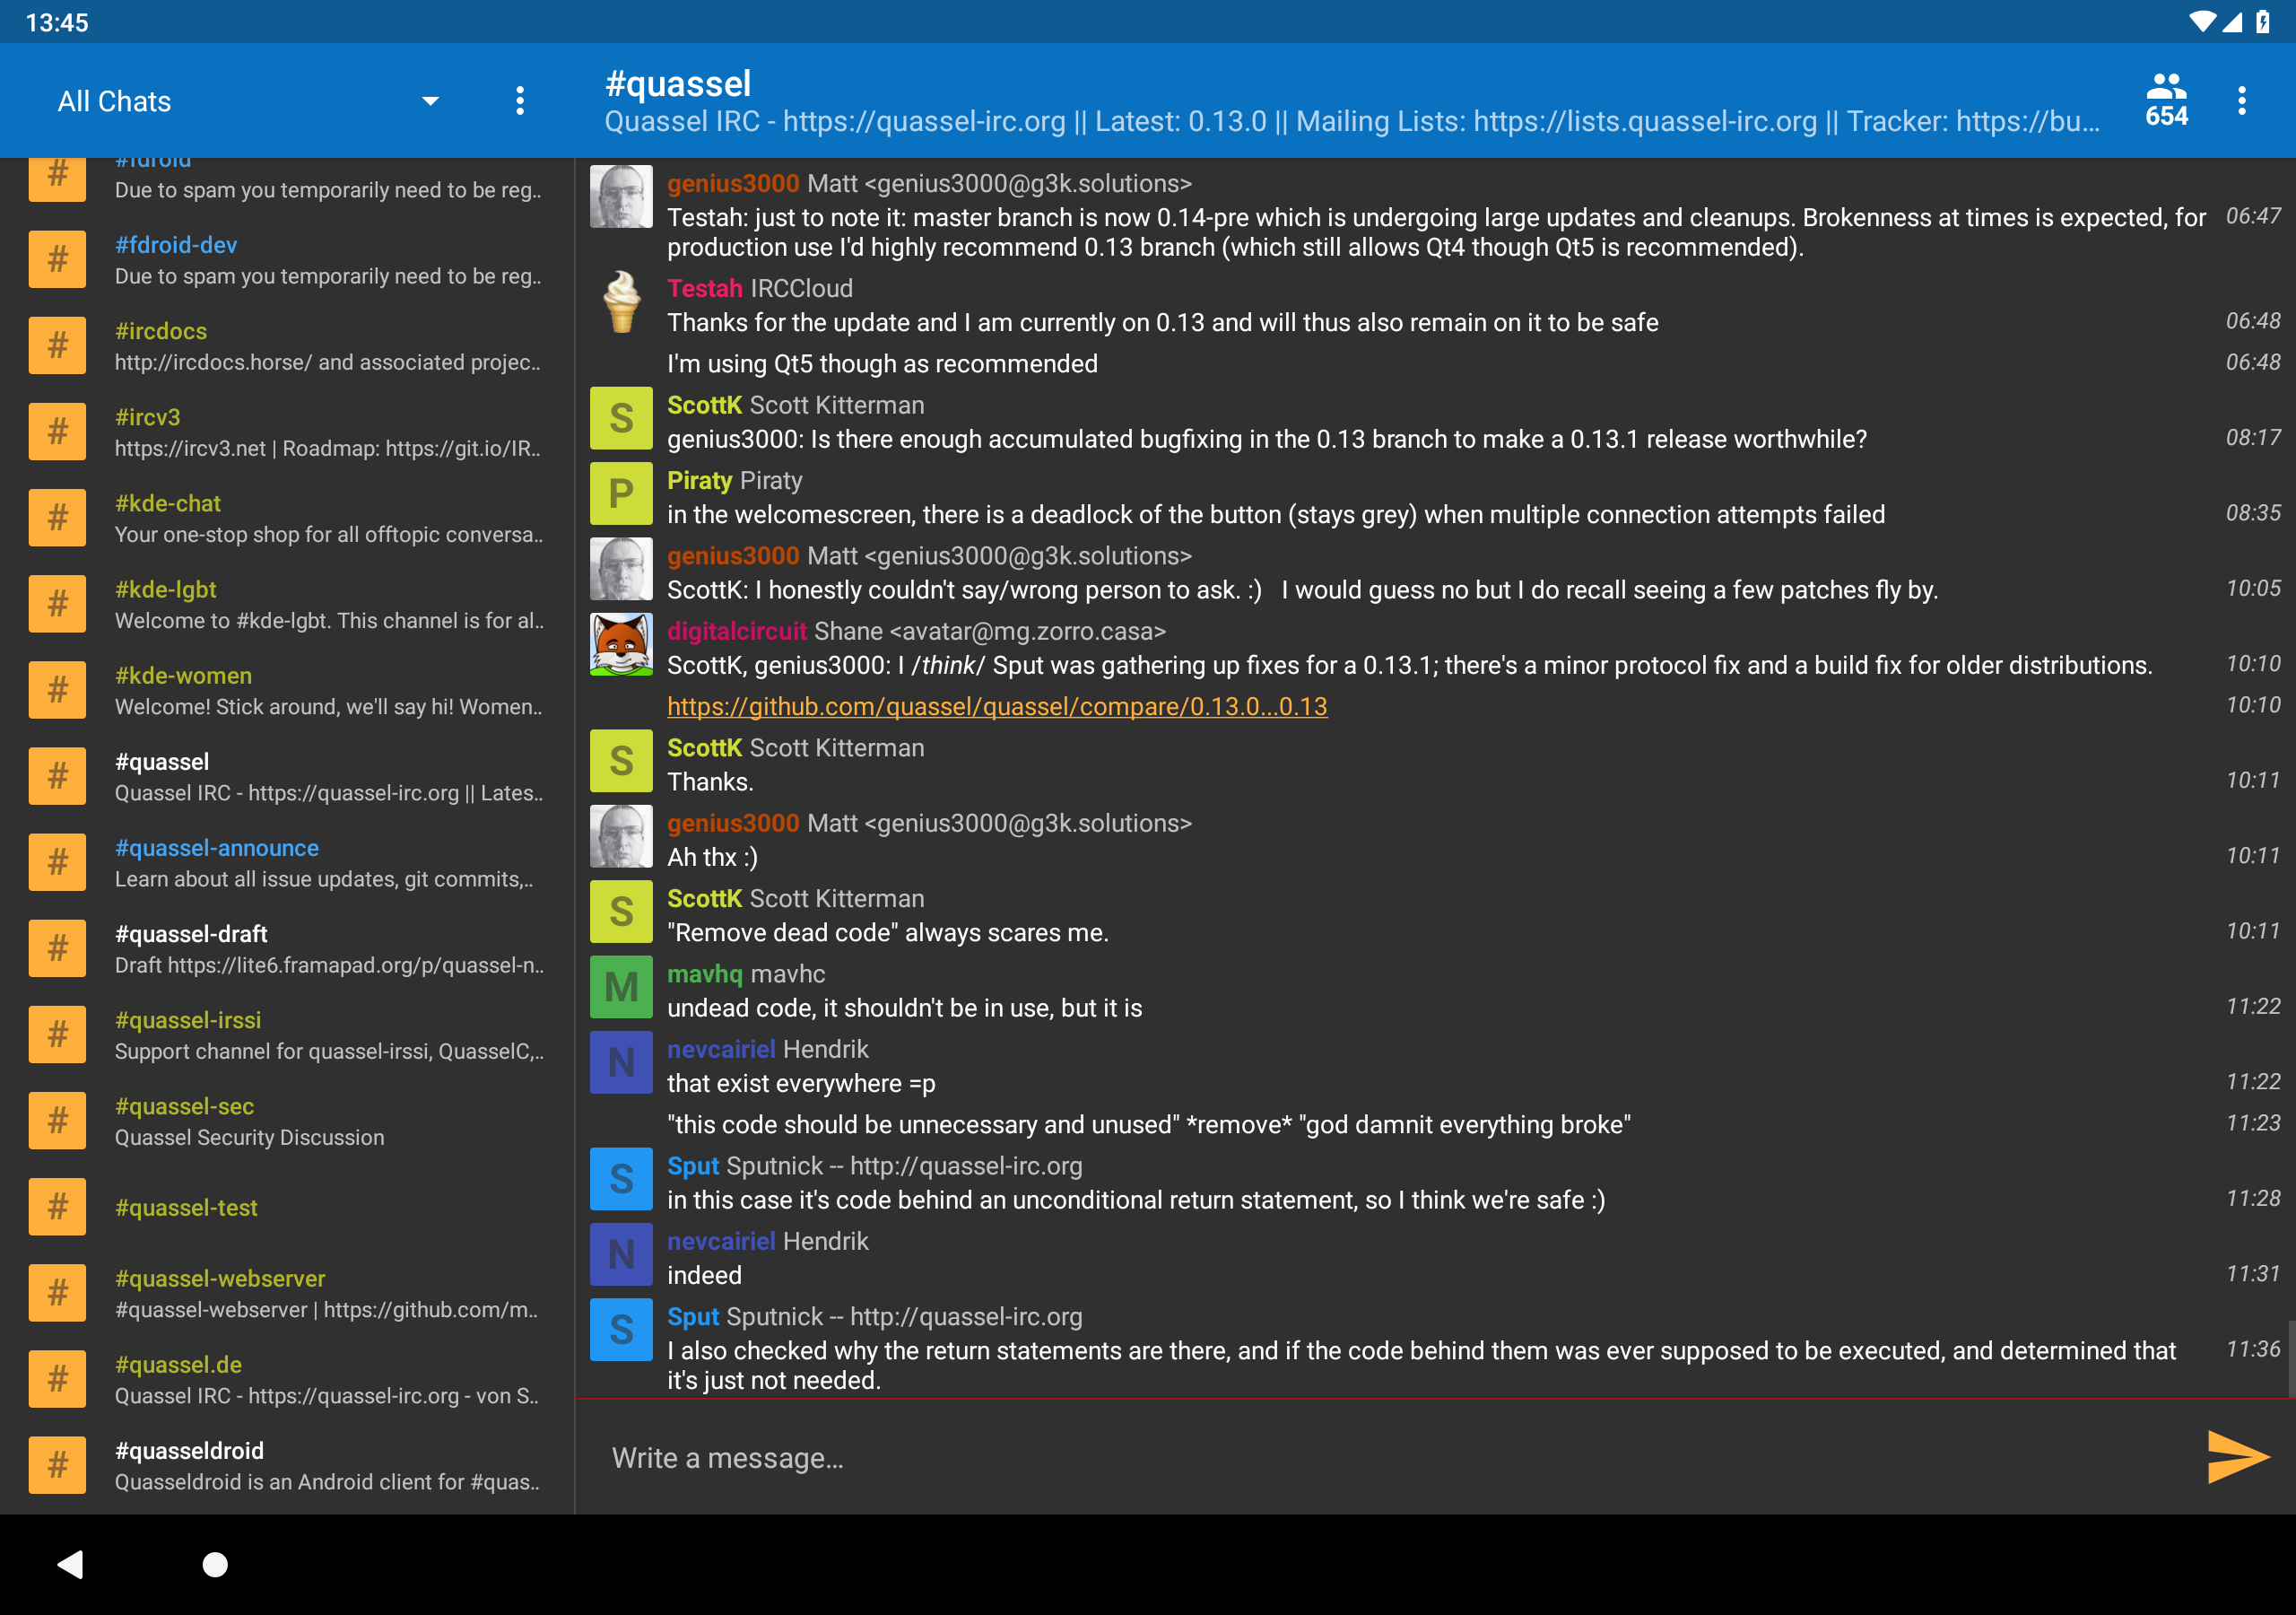Tap nevcairiel's avatar on 11:22 message
The image size is (2296, 1615).
click(621, 1061)
